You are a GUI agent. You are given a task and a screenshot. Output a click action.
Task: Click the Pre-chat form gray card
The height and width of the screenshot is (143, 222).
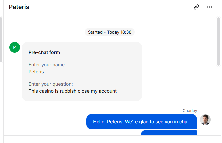pos(82,71)
